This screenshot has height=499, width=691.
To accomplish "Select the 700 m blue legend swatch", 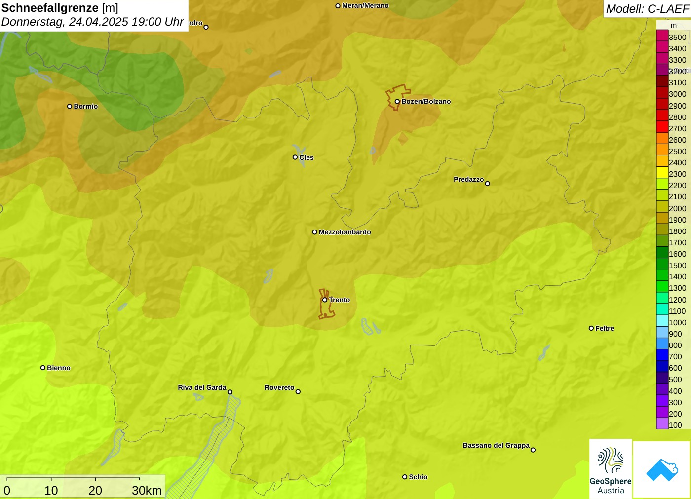I will [662, 355].
